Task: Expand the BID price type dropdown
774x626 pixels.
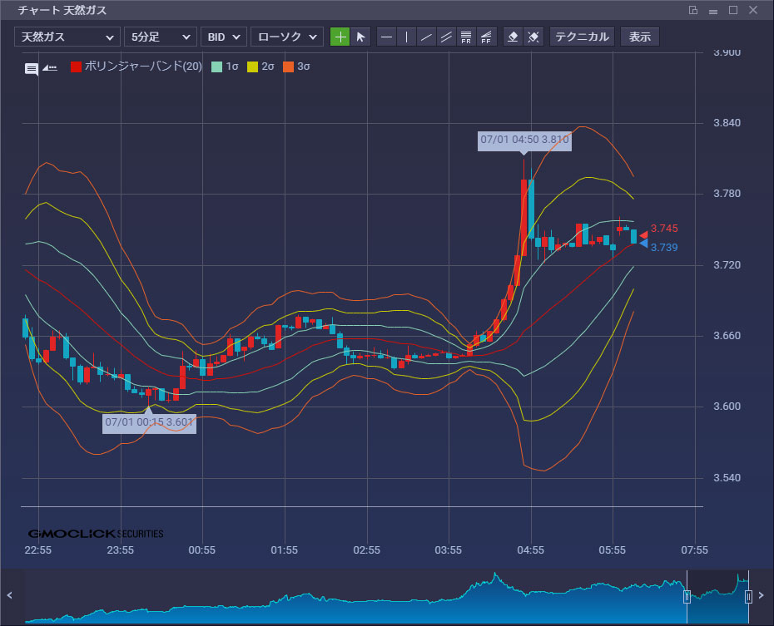Action: 224,37
